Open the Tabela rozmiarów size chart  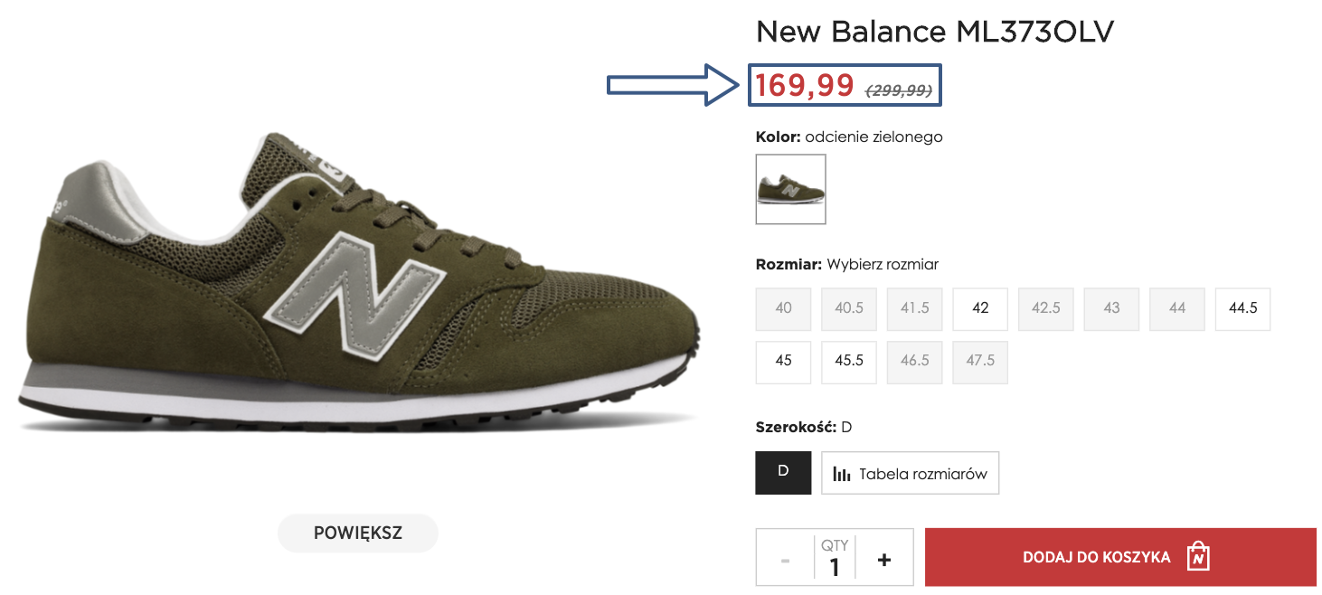click(910, 473)
